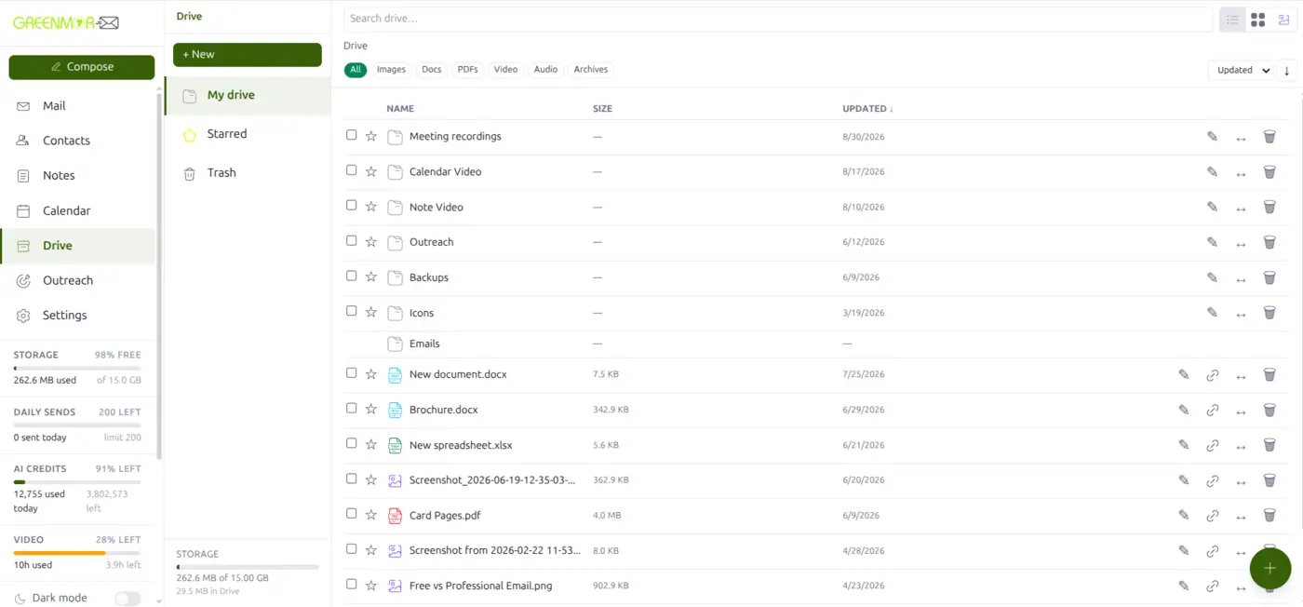This screenshot has height=607, width=1303.
Task: Click the + New button
Action: coord(248,54)
